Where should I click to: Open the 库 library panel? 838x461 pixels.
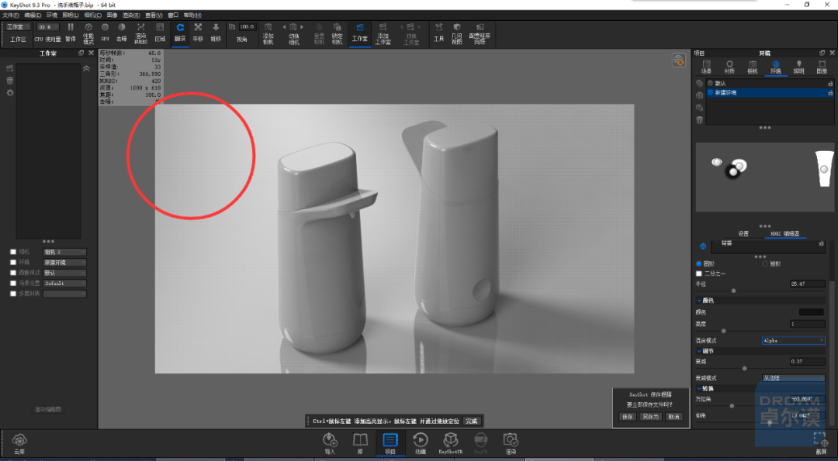tap(360, 443)
